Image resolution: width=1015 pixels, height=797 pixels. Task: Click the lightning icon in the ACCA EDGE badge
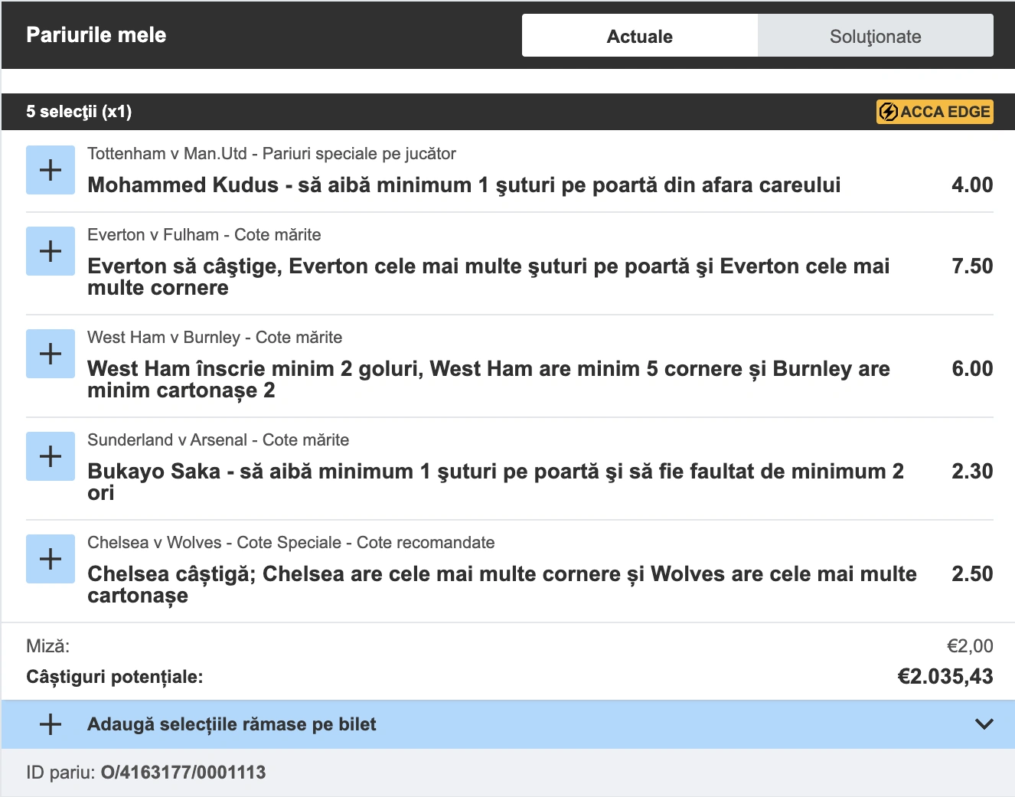pos(889,111)
